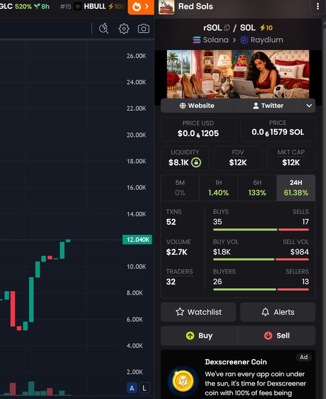Click the Raydium DEX logo
Screen dimensions: 326x399
[244, 40]
